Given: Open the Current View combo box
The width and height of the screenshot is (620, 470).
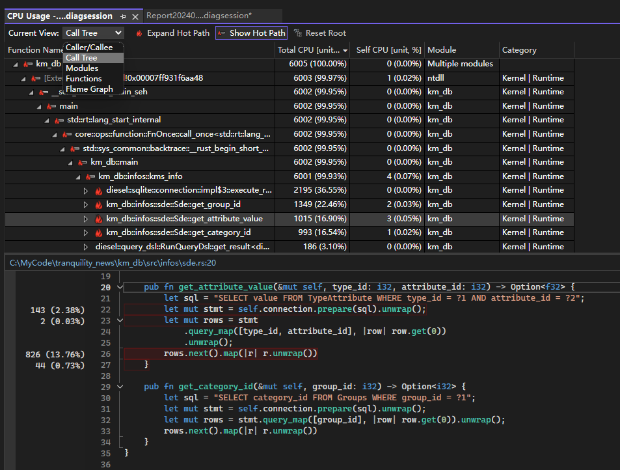Looking at the screenshot, I should (94, 33).
